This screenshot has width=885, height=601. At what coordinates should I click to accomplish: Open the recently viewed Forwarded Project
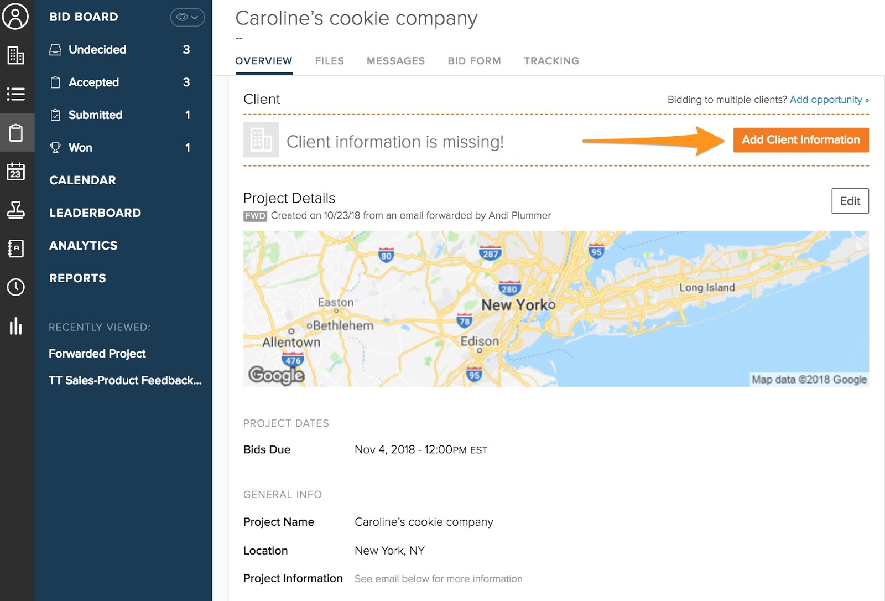click(97, 354)
